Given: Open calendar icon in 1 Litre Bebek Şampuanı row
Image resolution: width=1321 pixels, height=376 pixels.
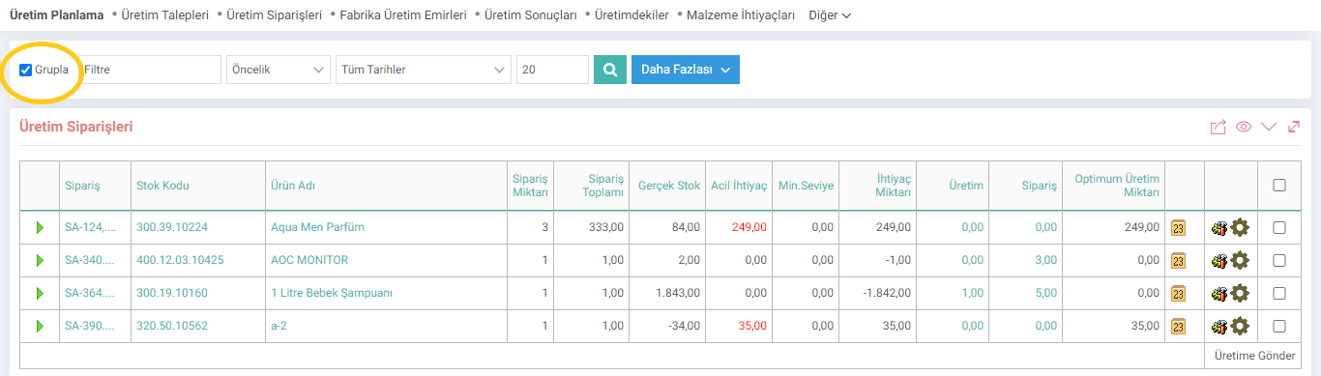Looking at the screenshot, I should [1178, 293].
